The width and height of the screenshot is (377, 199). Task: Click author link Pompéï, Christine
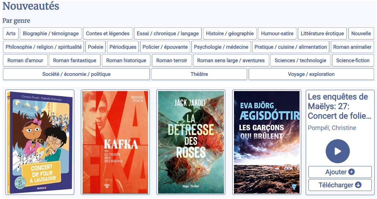[332, 128]
